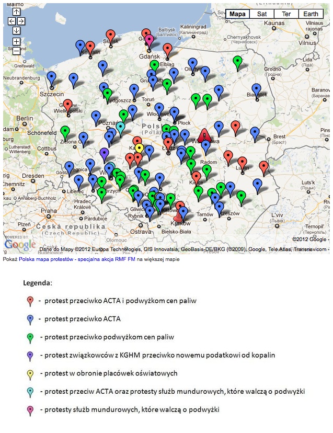Click the Kaliningrad label on the map
Screen dimensions: 333x433
tap(193, 27)
